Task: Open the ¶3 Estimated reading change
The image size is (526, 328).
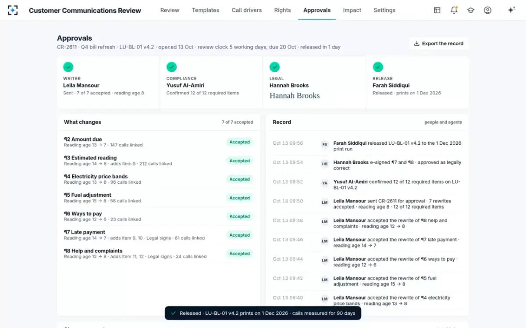Action: [158, 161]
